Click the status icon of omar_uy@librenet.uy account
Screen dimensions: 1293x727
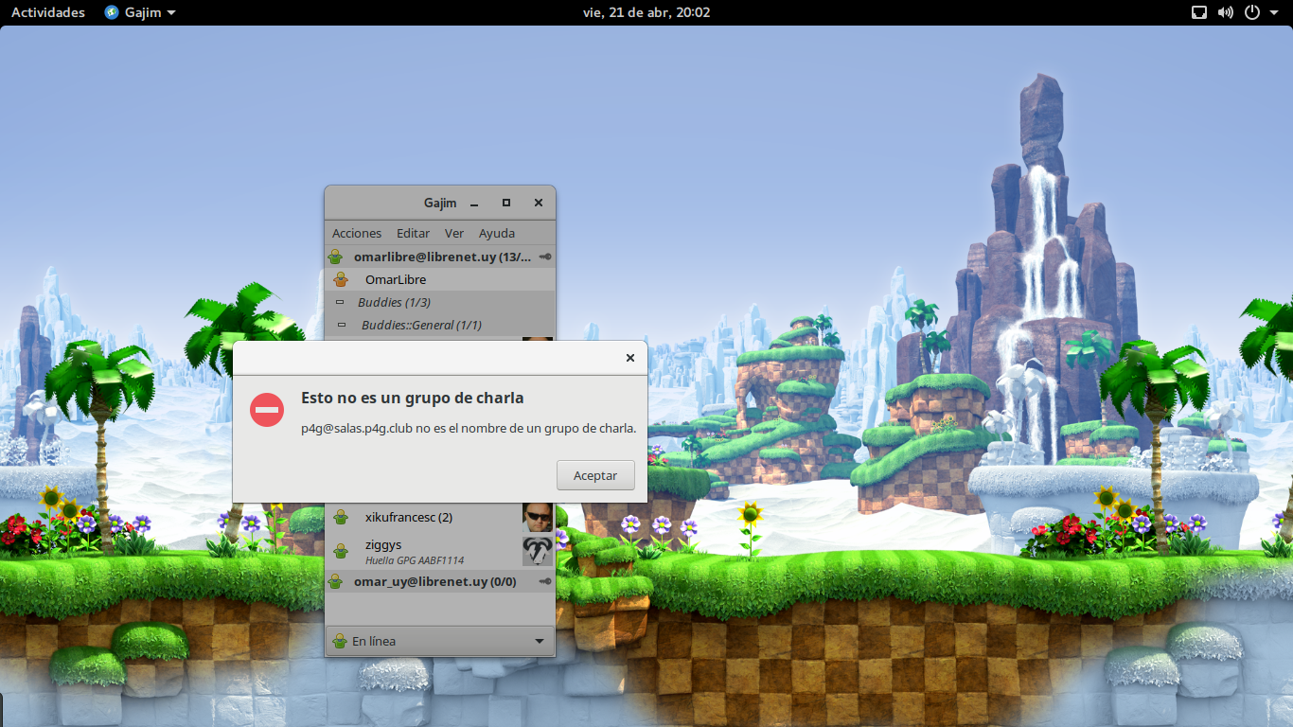coord(335,581)
